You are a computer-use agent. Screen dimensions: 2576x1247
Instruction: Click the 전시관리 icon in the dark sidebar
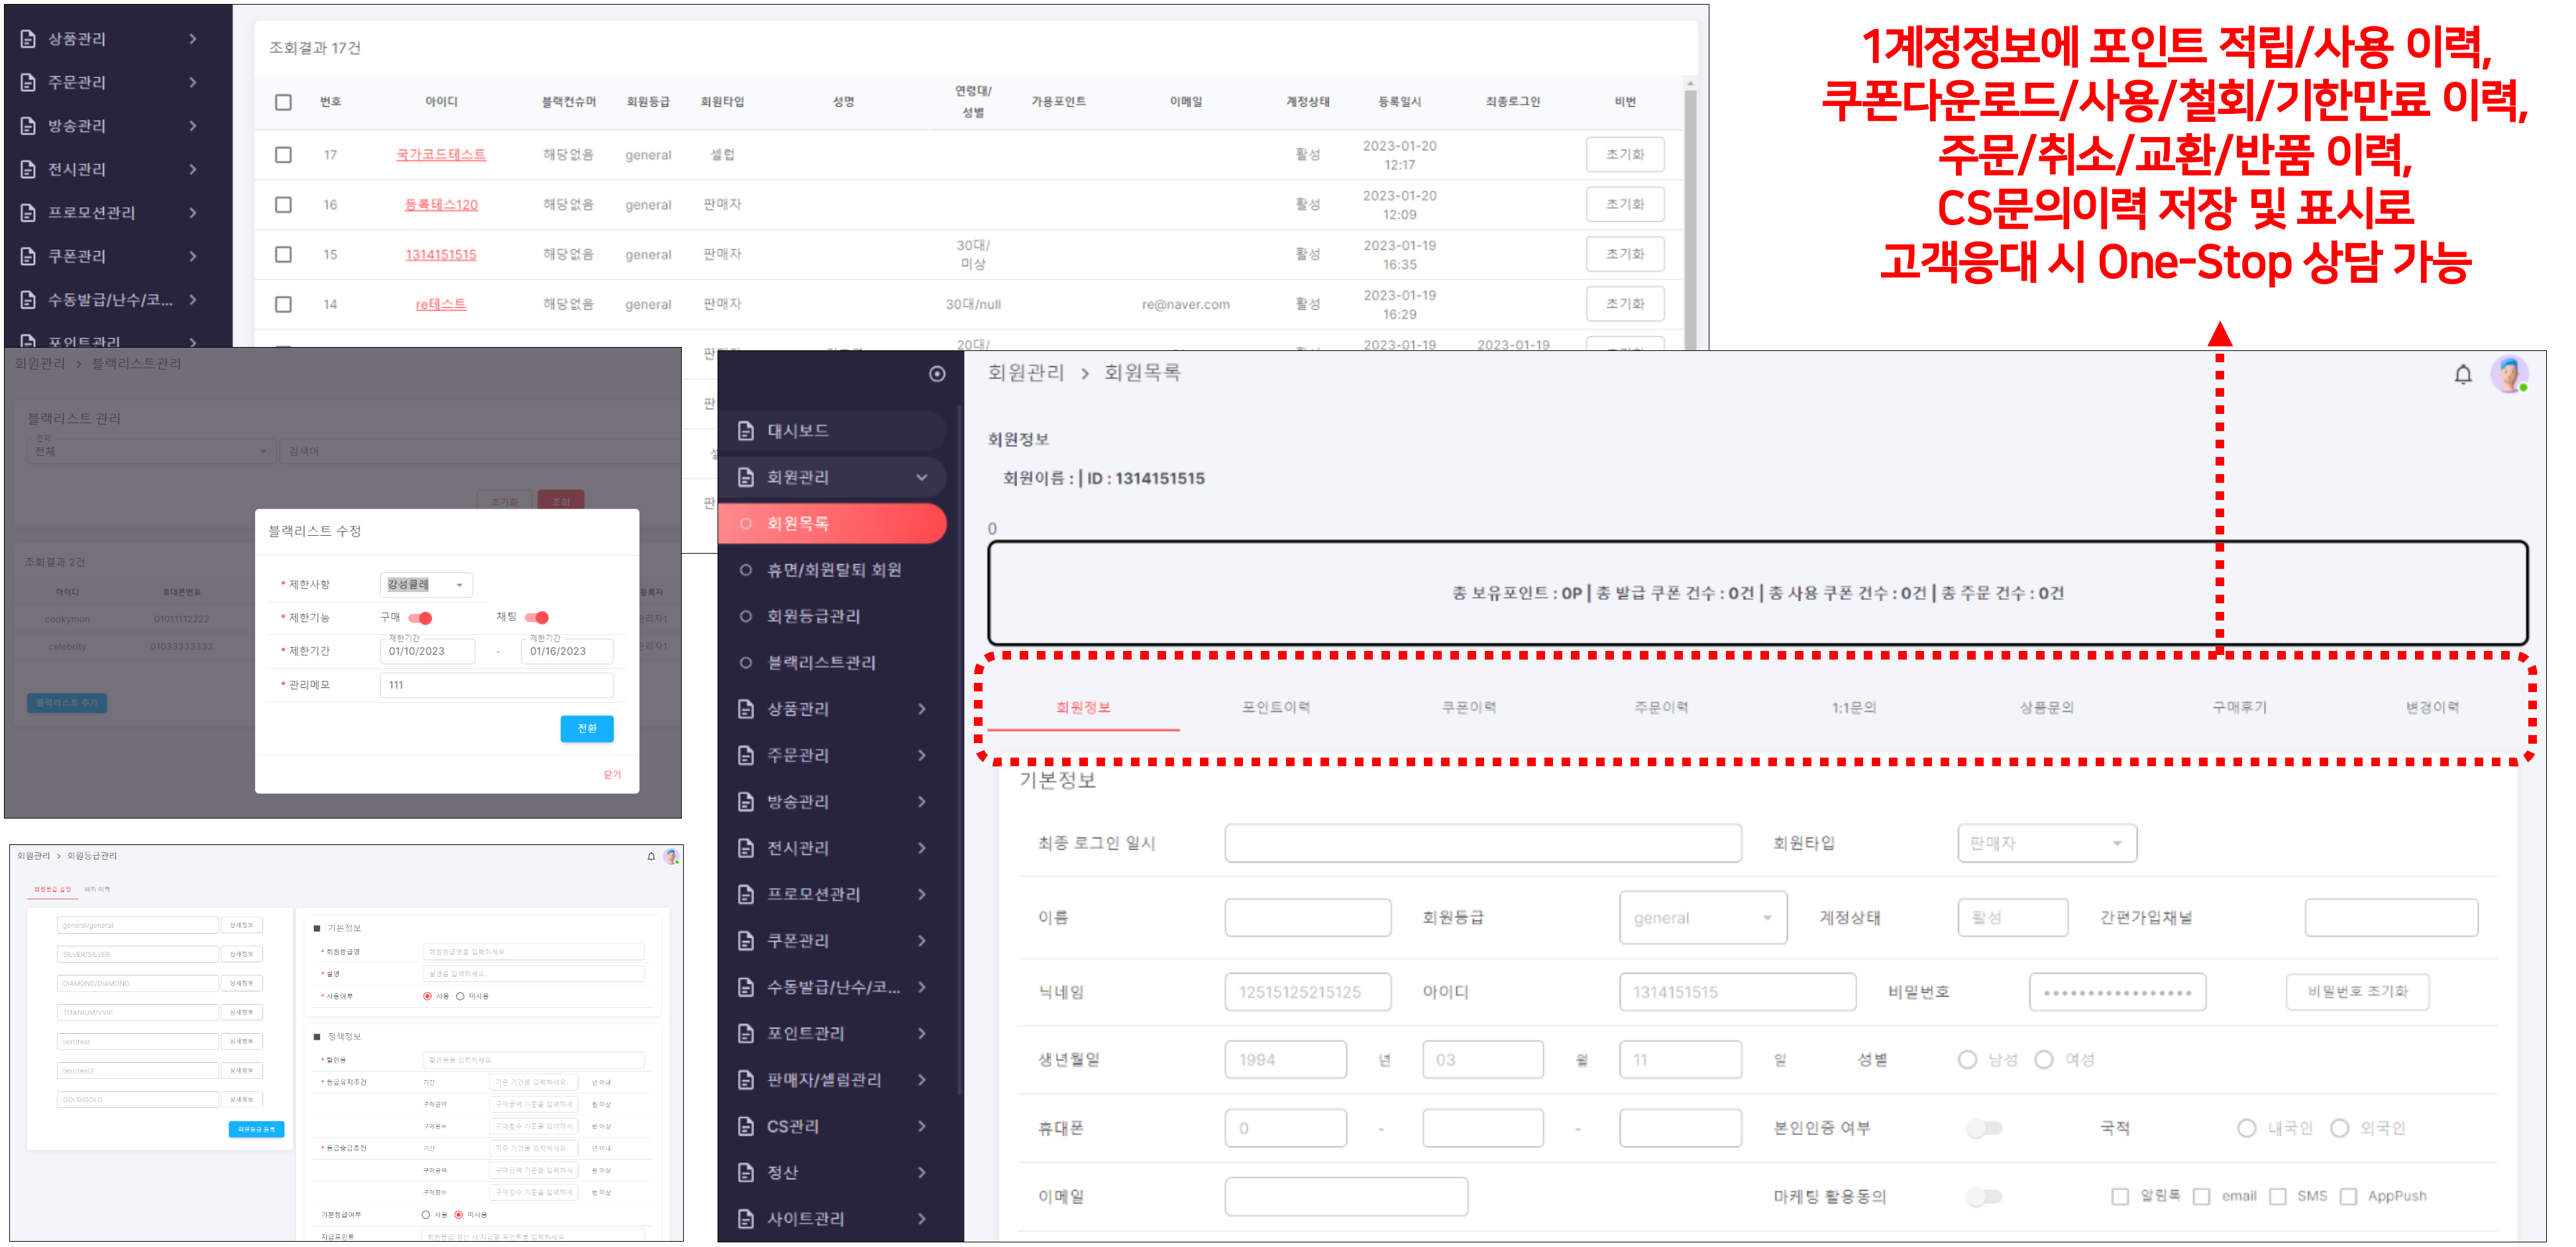point(746,847)
